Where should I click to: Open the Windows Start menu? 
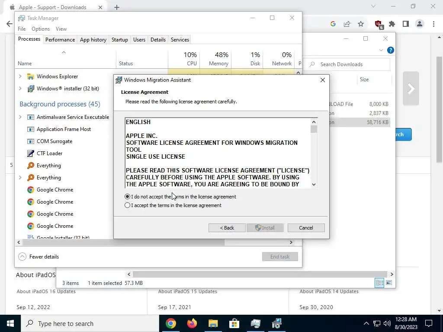click(10, 323)
